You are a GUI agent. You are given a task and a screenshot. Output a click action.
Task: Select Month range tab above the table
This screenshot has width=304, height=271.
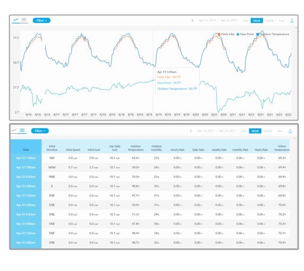(x=268, y=131)
